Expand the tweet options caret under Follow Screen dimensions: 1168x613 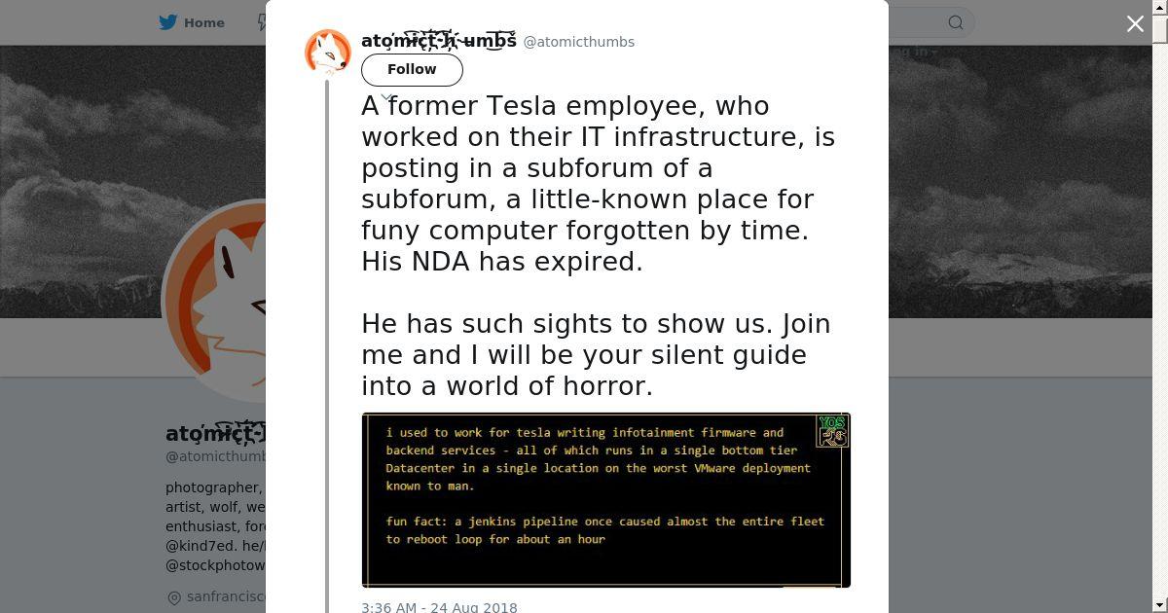(x=386, y=97)
